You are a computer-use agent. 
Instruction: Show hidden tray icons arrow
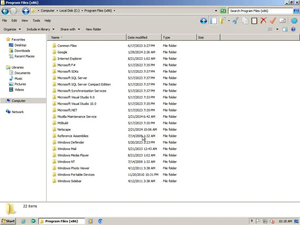point(252,221)
